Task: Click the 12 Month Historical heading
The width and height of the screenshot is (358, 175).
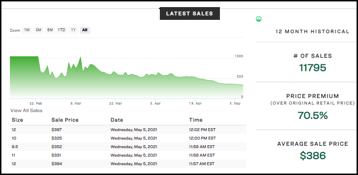Action: click(312, 32)
